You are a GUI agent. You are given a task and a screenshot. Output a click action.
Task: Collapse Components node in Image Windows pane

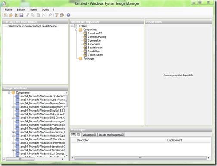(x=9, y=93)
